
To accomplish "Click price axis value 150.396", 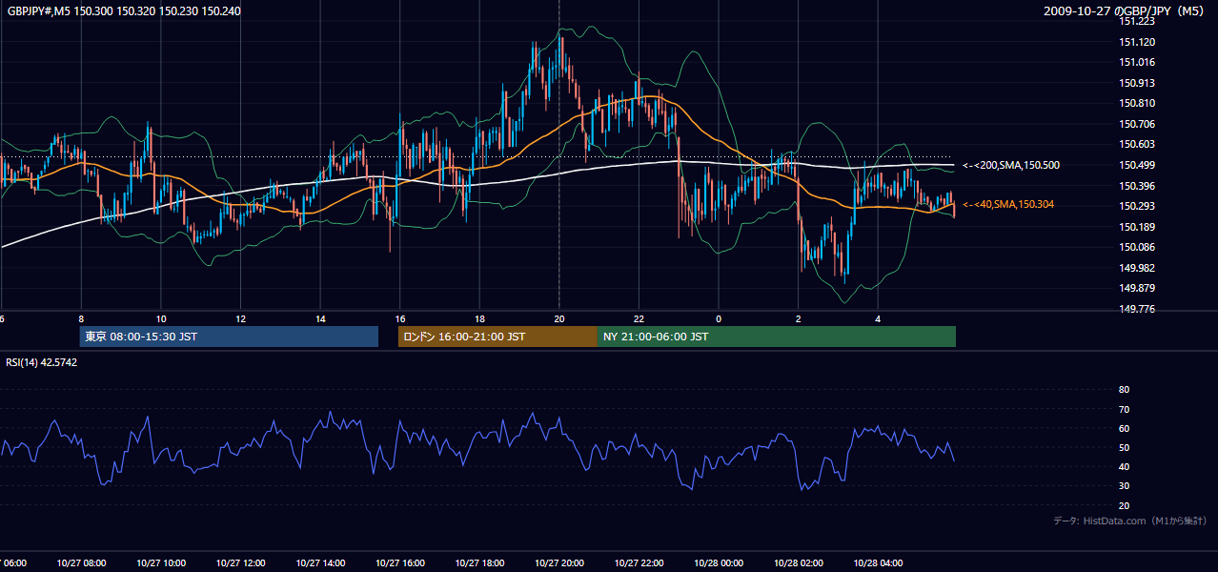I will (1139, 186).
